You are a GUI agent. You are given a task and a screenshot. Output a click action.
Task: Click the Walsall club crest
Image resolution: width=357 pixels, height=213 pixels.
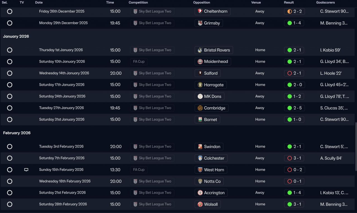[200, 204]
